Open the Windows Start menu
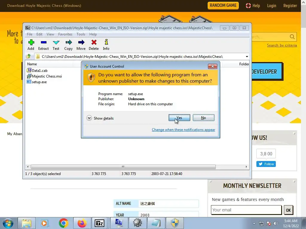306x229 pixels. (x=8, y=223)
